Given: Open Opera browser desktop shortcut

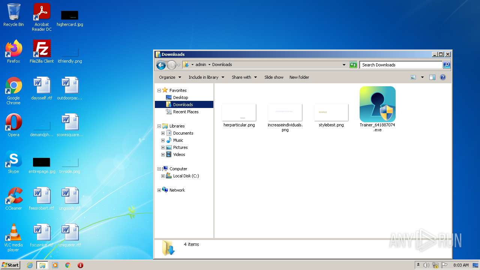Looking at the screenshot, I should click(13, 125).
